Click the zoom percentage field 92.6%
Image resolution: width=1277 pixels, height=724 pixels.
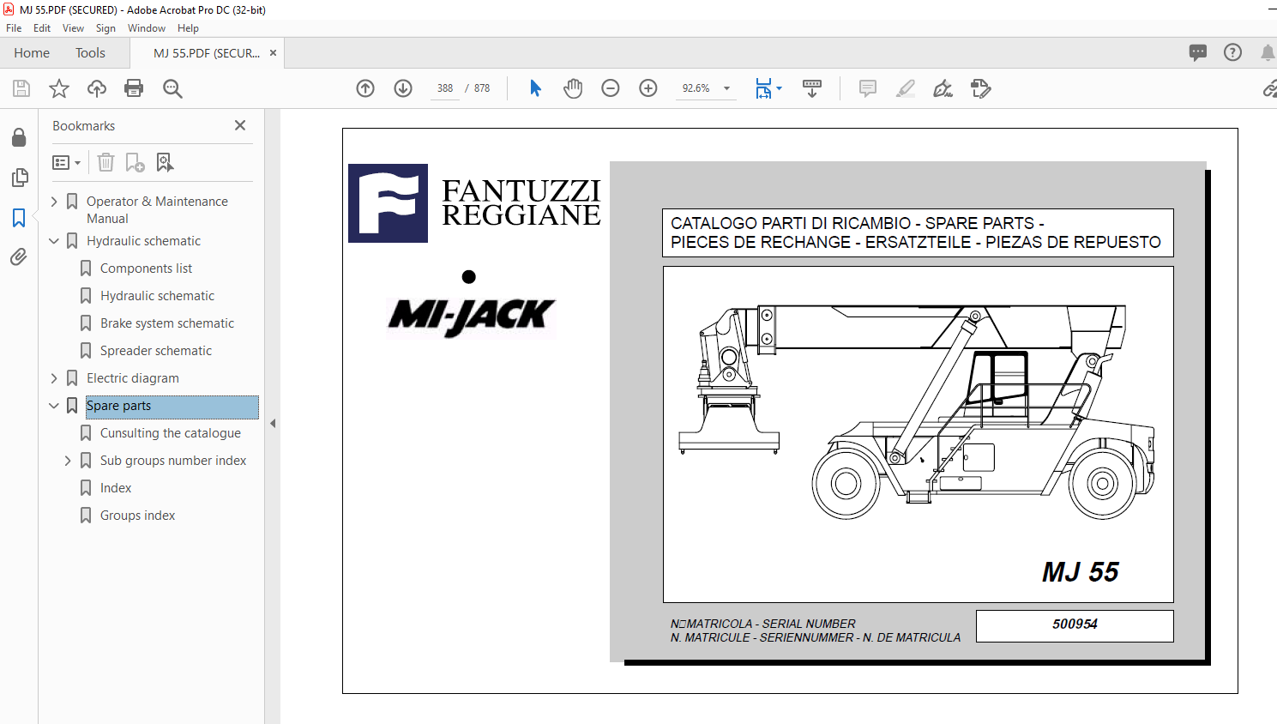click(x=696, y=88)
